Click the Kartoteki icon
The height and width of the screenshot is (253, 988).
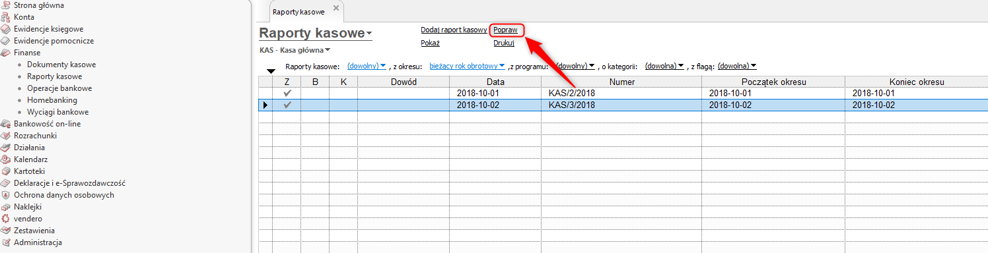point(6,171)
